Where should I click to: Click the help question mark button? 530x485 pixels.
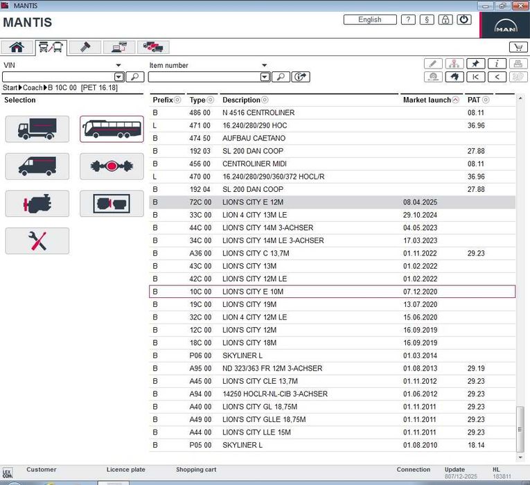(408, 19)
